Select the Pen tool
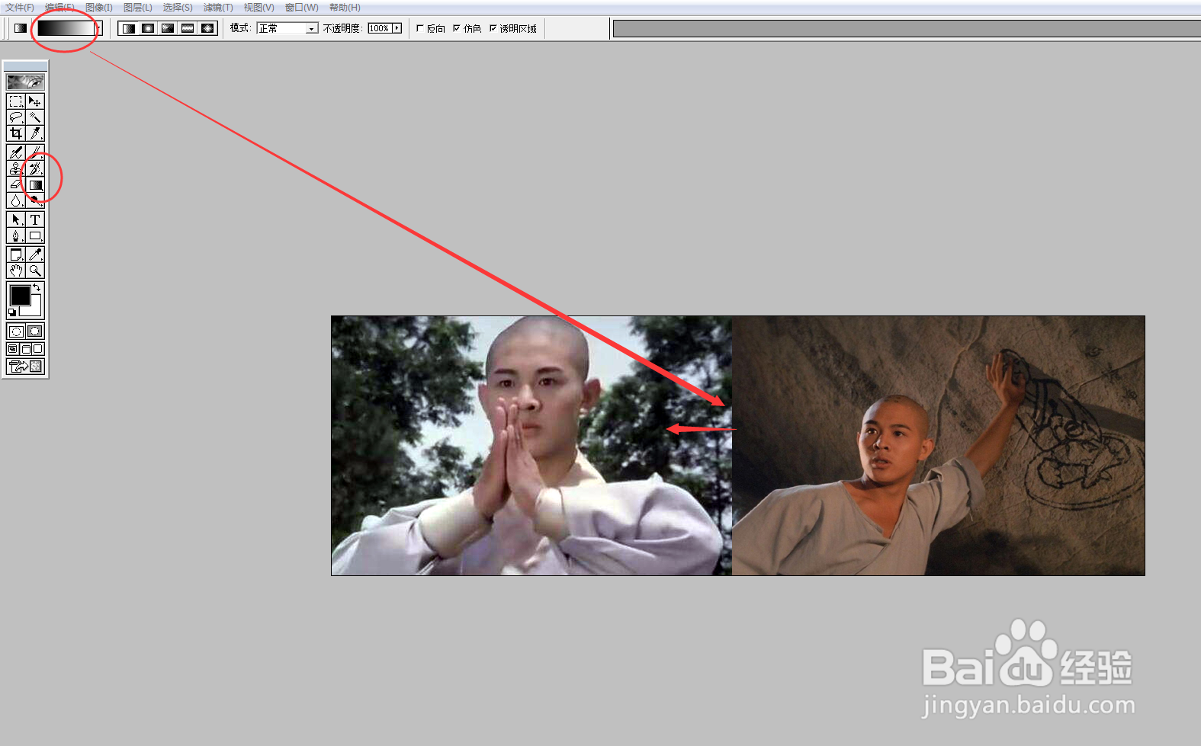 pos(15,235)
